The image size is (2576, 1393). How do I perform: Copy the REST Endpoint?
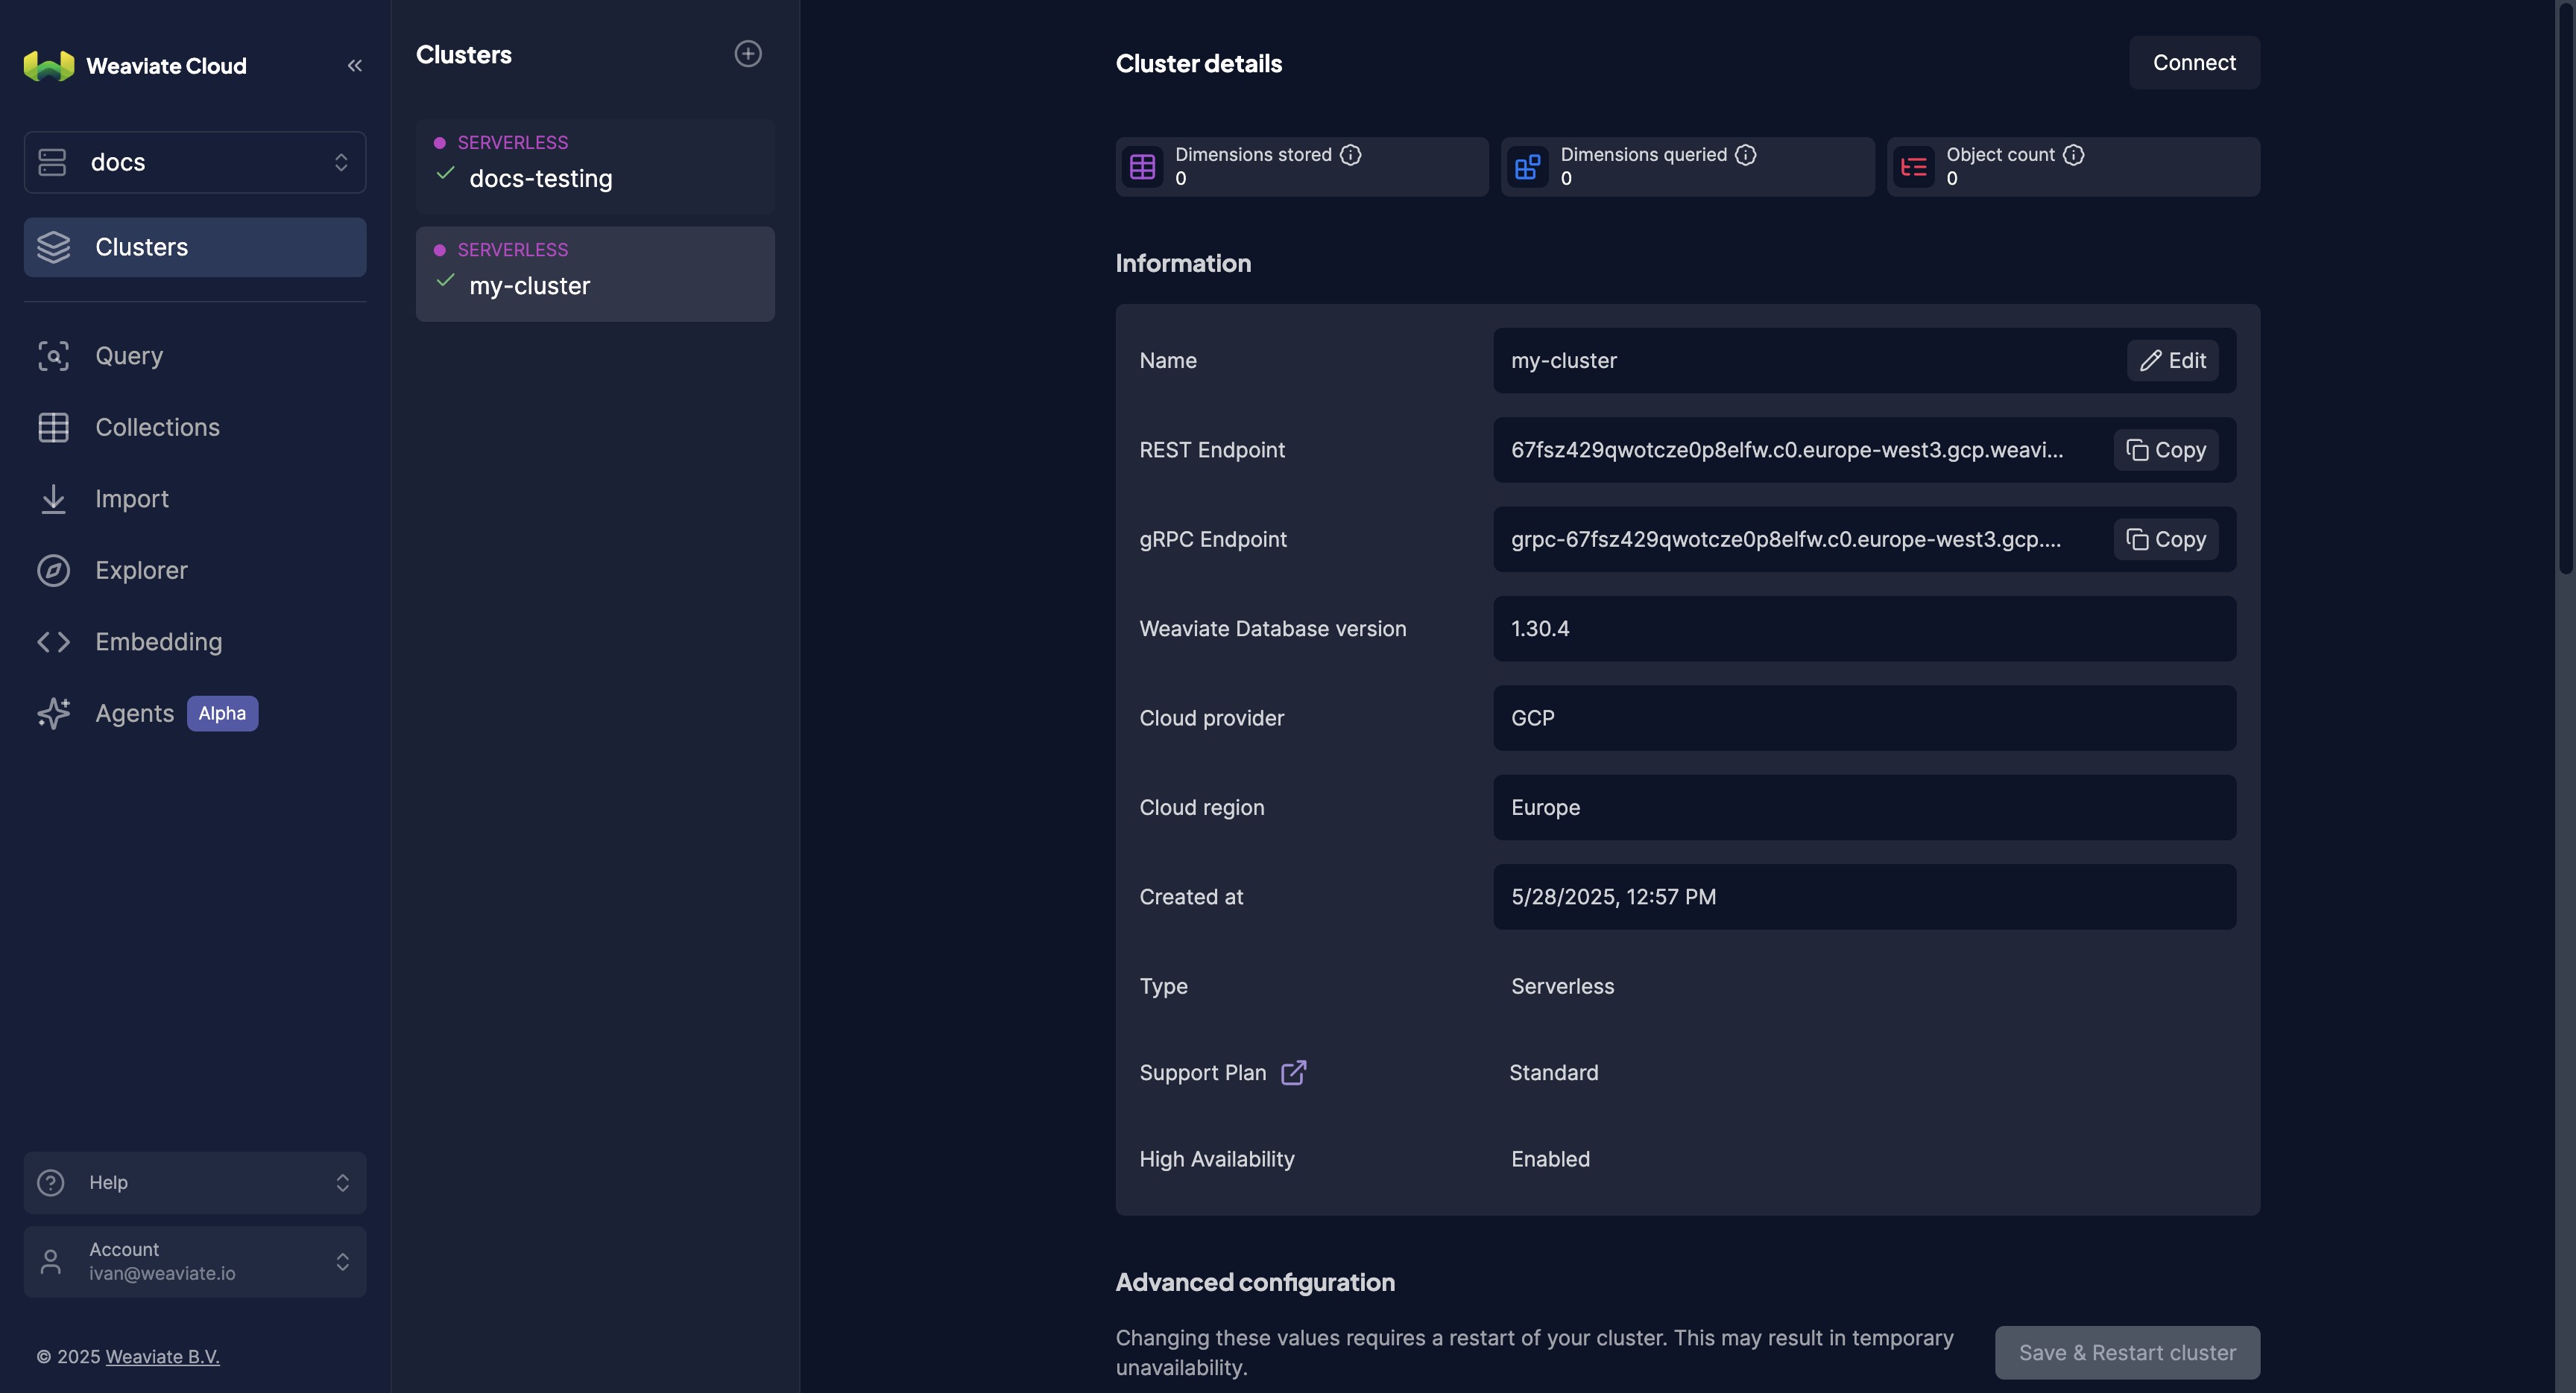pos(2166,451)
